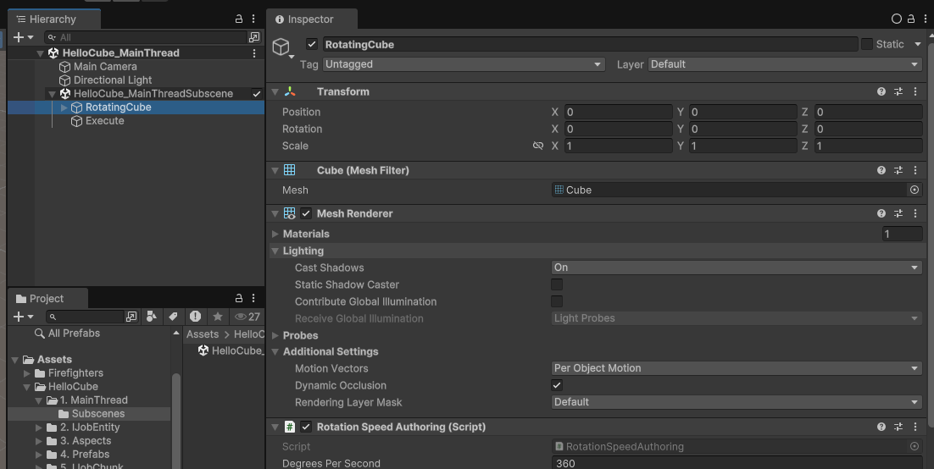The image size is (934, 469).
Task: Select Execute object in Hierarchy
Action: point(105,121)
